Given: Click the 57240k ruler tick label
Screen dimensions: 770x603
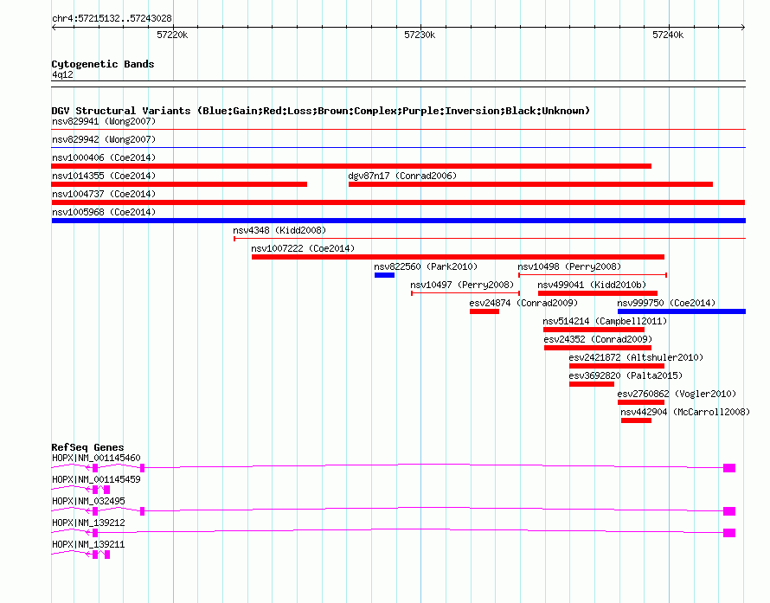Looking at the screenshot, I should pyautogui.click(x=668, y=35).
